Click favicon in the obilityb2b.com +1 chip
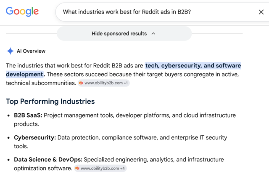The image size is (269, 177). (81, 83)
